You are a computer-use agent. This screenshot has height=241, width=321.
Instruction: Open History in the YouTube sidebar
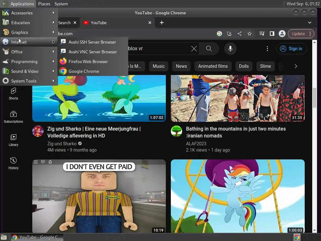point(13,163)
